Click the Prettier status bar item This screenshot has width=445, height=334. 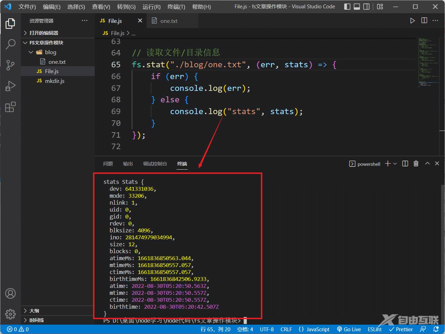401,329
